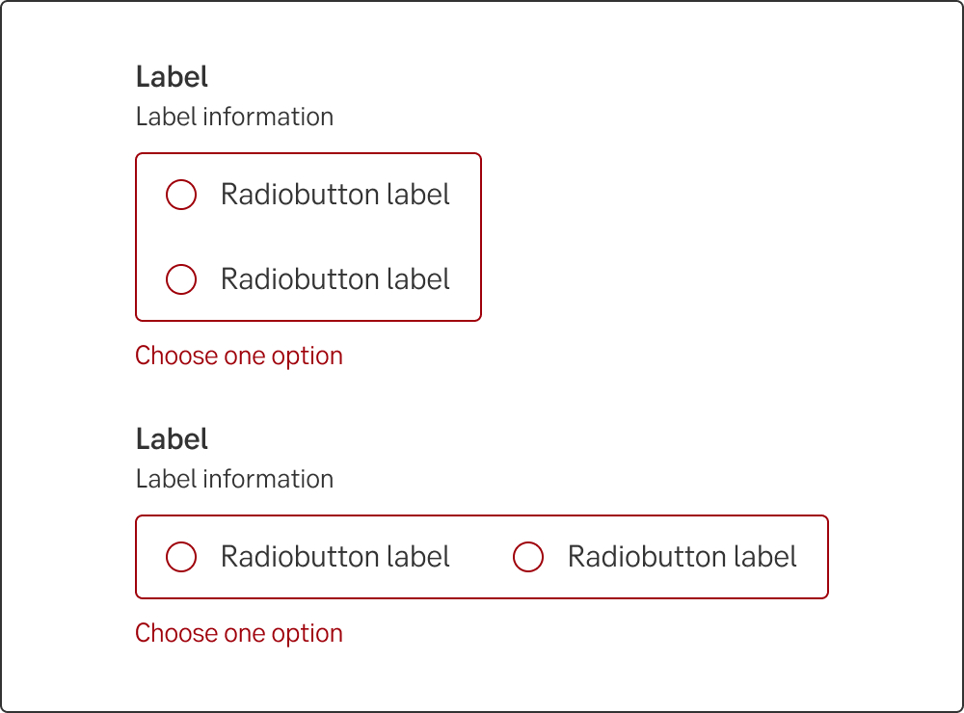
Task: Select the left radio circle in the horizontal group
Action: tap(181, 557)
